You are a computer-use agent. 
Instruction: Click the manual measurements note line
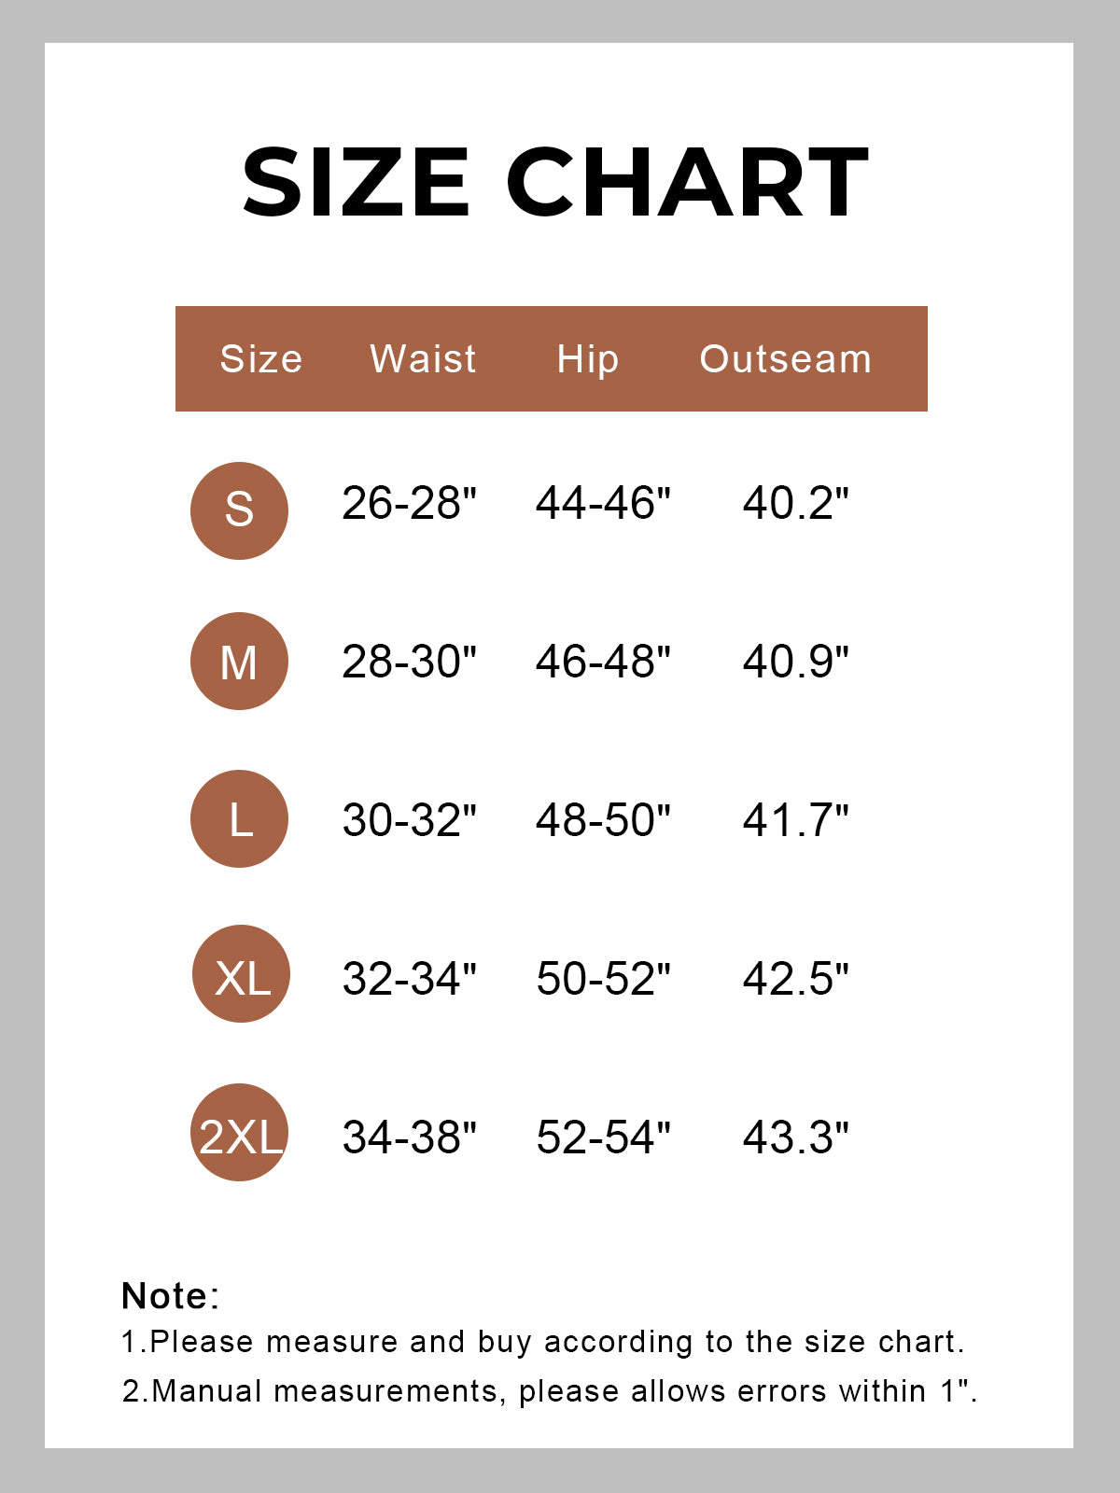click(x=550, y=1391)
